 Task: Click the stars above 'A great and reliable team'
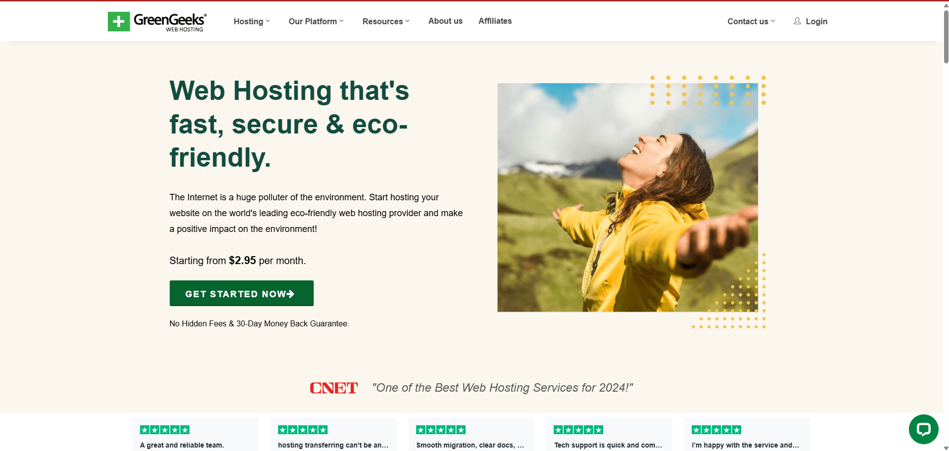(x=165, y=430)
